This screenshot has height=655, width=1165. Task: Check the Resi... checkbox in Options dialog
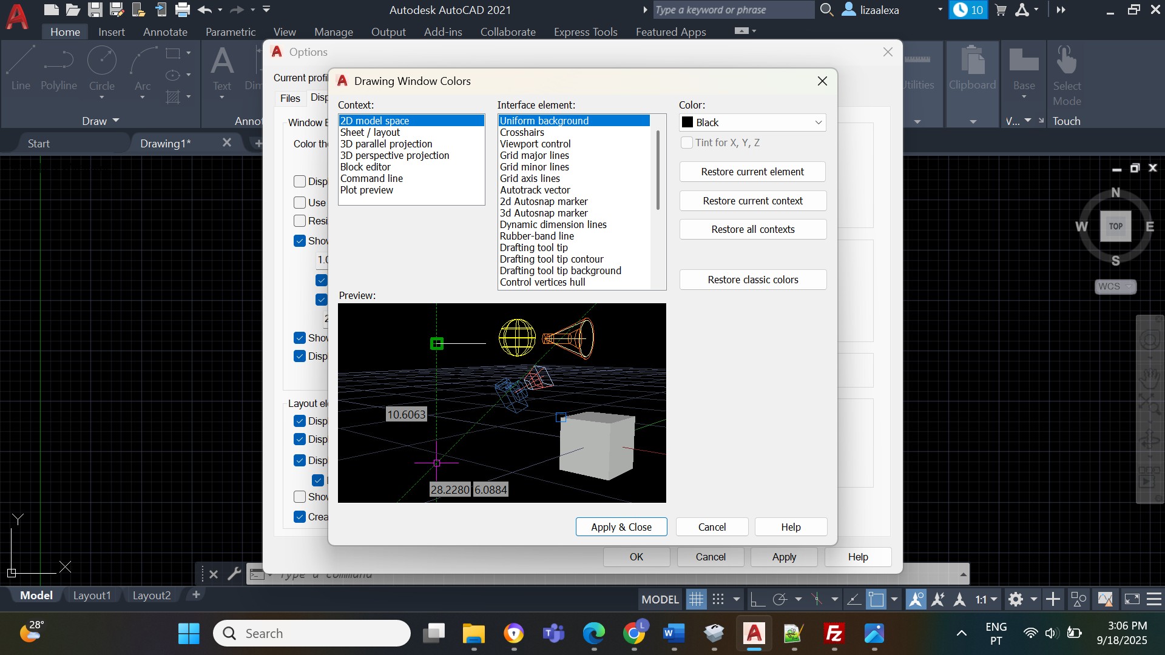point(300,221)
